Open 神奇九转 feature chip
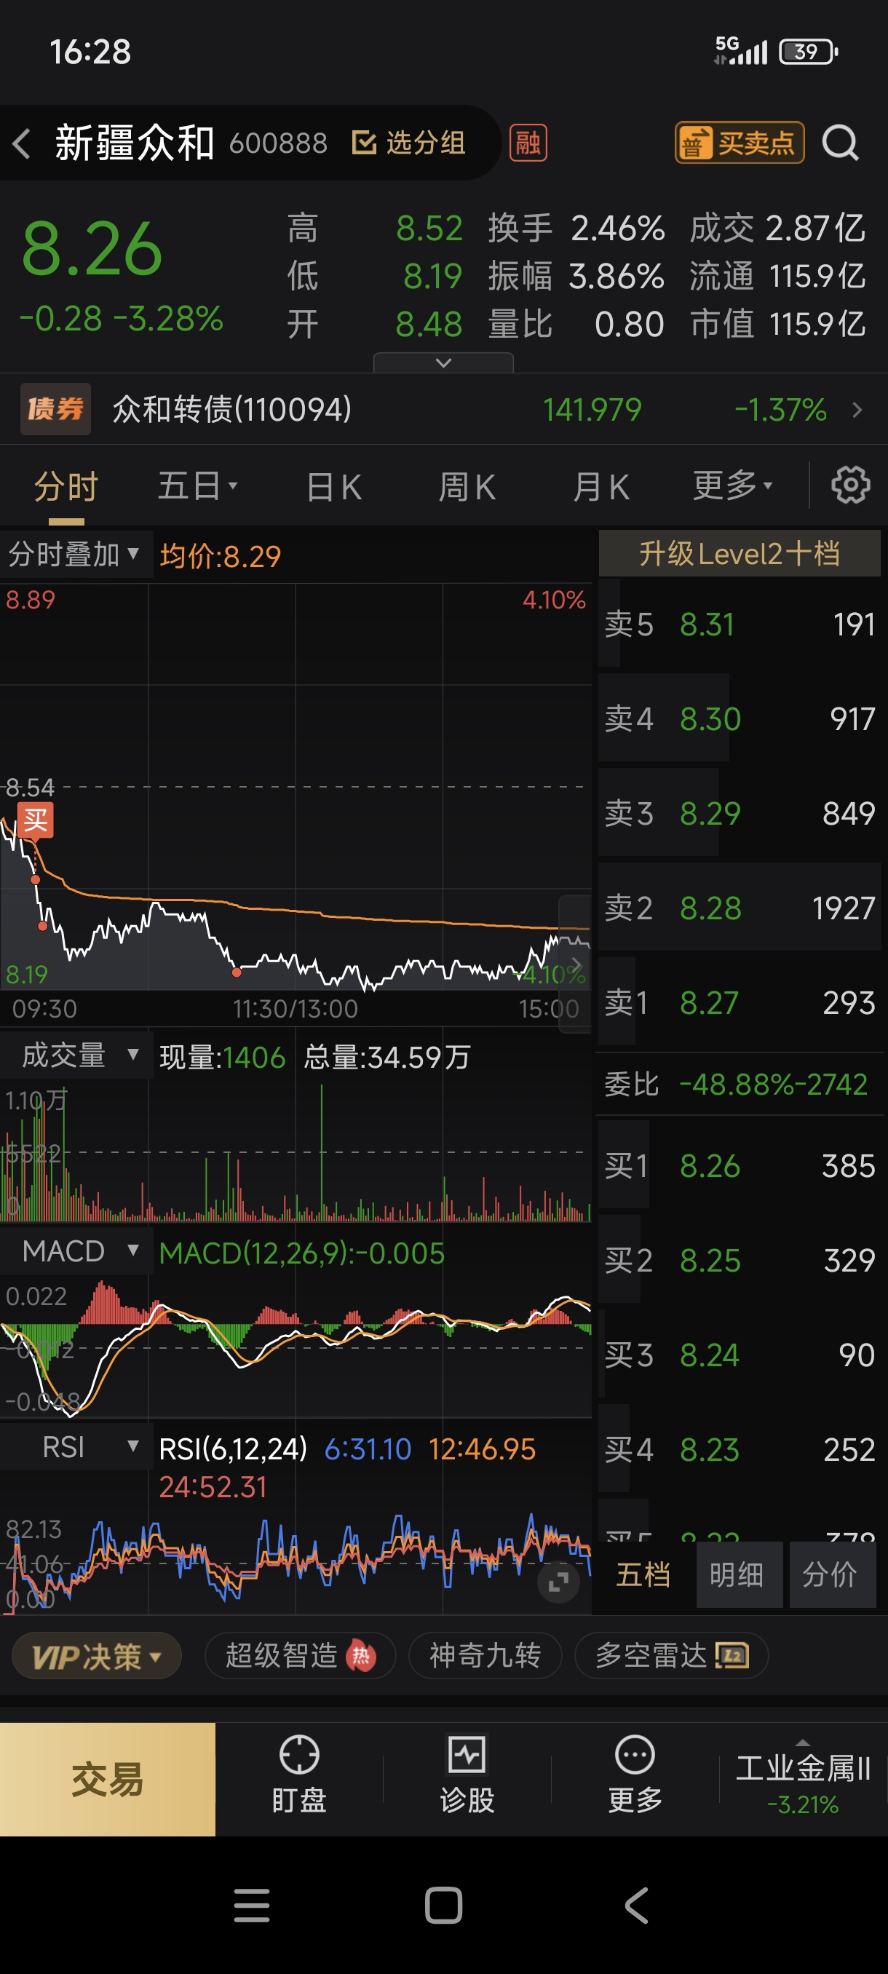Screen dimensions: 888x1974 click(x=485, y=1656)
